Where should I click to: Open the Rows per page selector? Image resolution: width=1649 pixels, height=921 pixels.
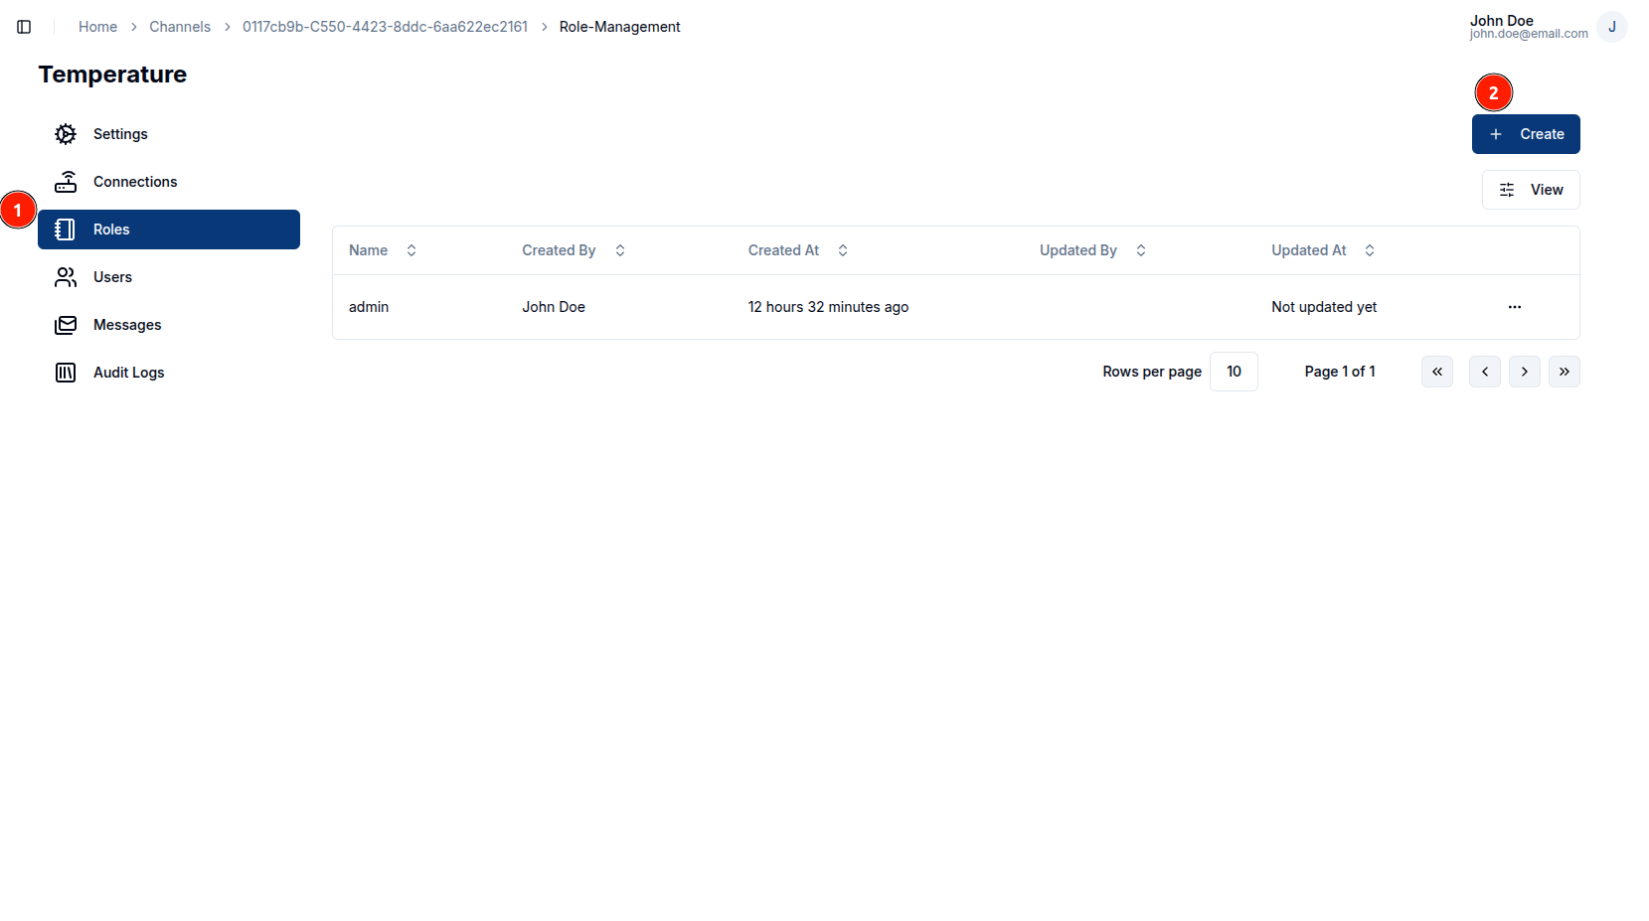pyautogui.click(x=1234, y=372)
